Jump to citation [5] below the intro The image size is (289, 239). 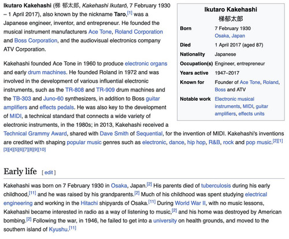coord(16,149)
